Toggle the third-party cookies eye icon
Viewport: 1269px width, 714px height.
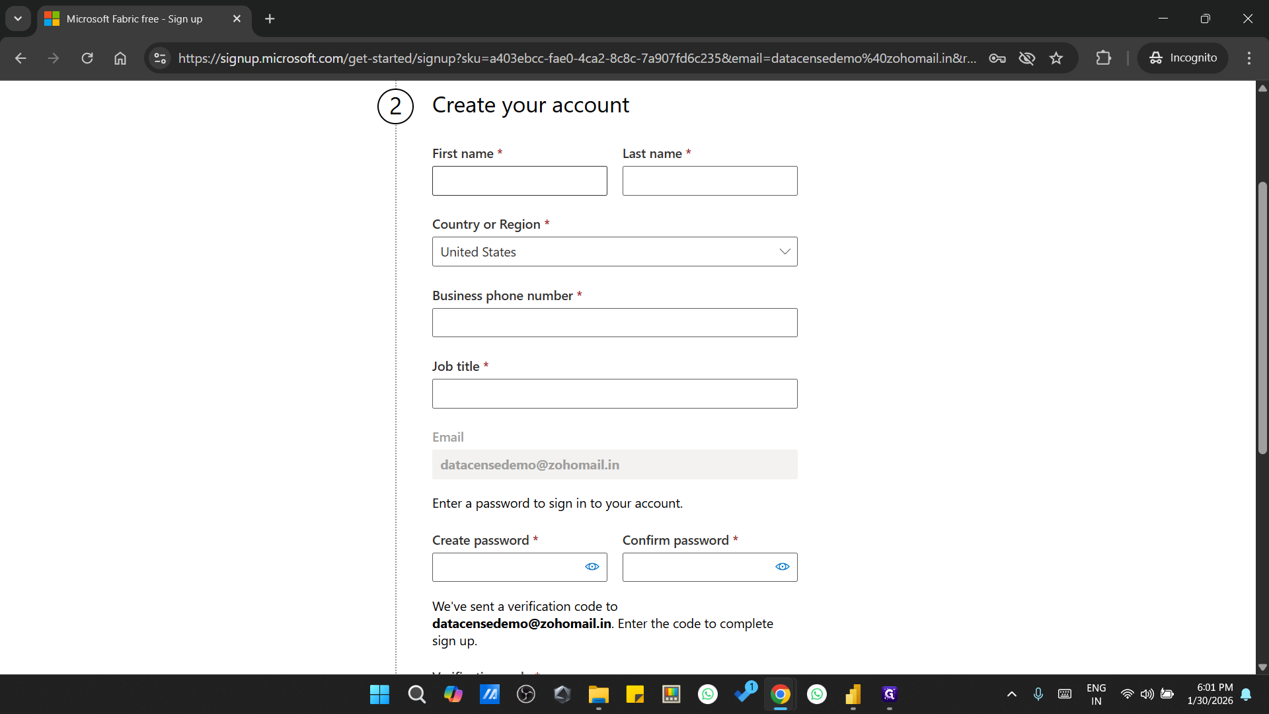[x=1026, y=58]
